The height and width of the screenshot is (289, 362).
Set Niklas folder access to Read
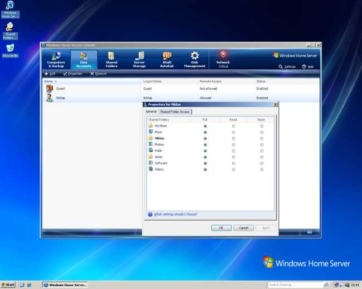[x=233, y=138]
